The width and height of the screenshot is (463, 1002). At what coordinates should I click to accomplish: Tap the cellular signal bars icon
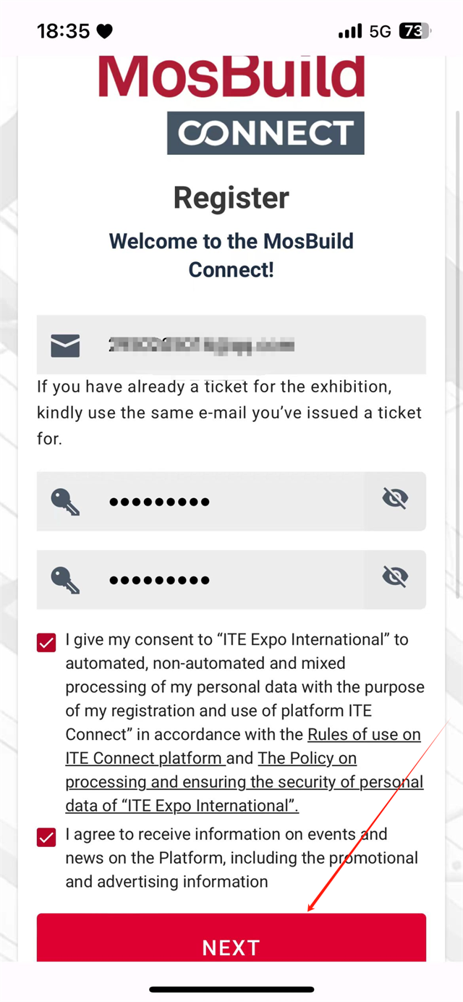pos(349,31)
